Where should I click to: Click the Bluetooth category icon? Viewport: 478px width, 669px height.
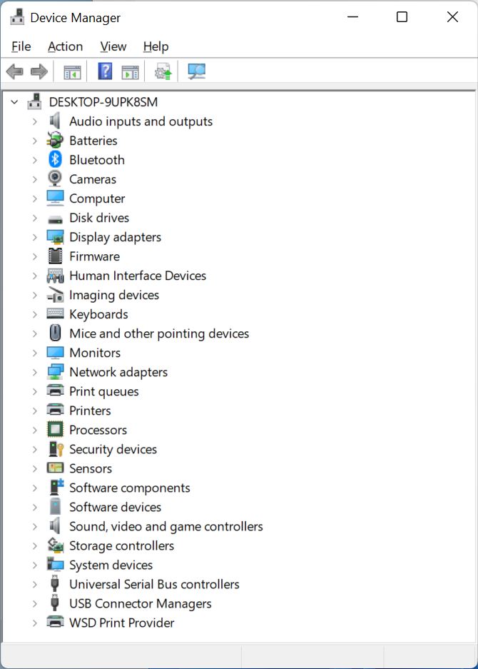[x=55, y=159]
